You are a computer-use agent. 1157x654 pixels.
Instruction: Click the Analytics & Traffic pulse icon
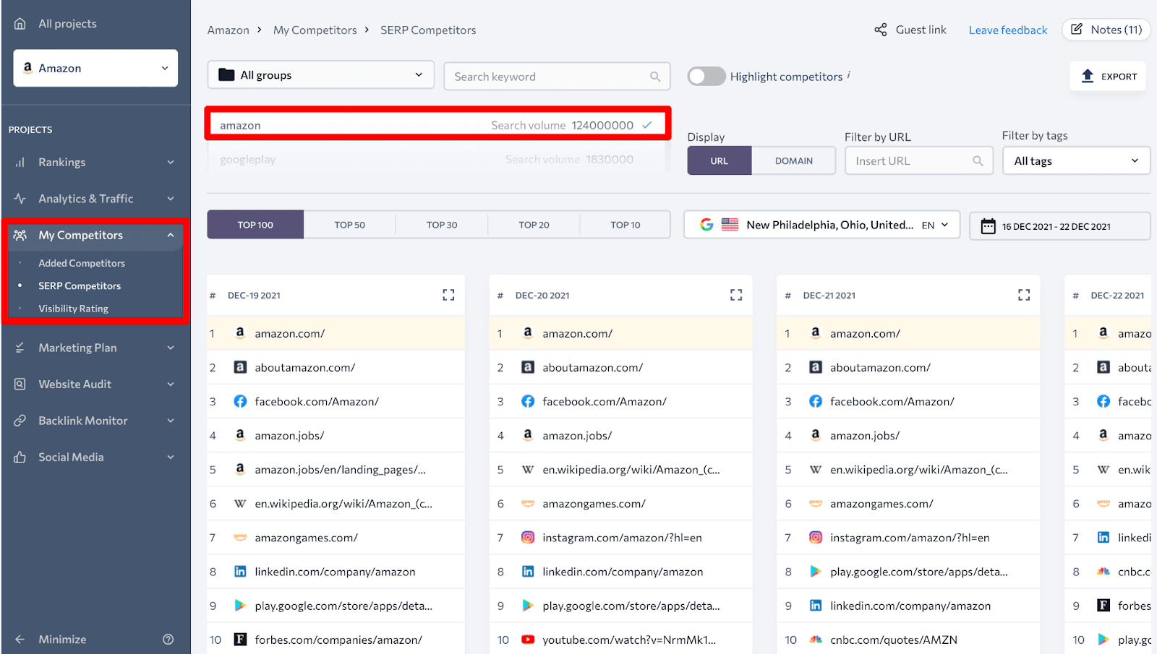point(20,199)
